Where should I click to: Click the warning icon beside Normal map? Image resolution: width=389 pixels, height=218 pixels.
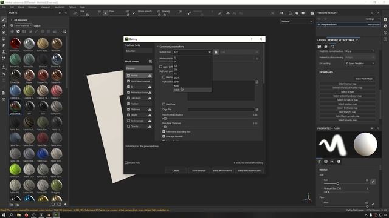[x=150, y=75]
